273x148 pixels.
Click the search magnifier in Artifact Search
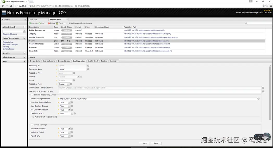click(24, 31)
